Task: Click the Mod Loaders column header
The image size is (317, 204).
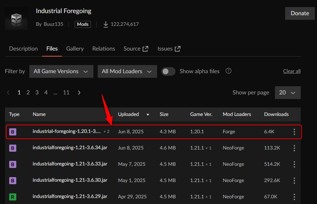Action: (x=237, y=115)
